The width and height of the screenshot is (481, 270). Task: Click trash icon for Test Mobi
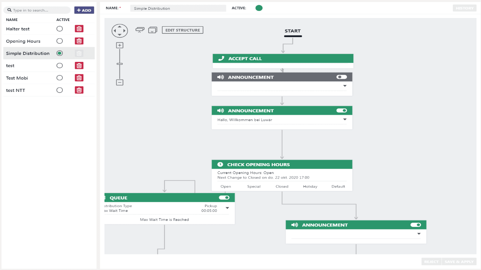[x=79, y=78]
